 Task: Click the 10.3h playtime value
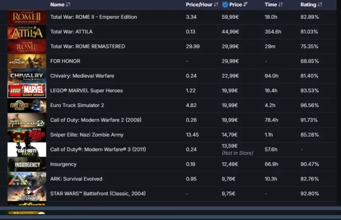point(271,179)
